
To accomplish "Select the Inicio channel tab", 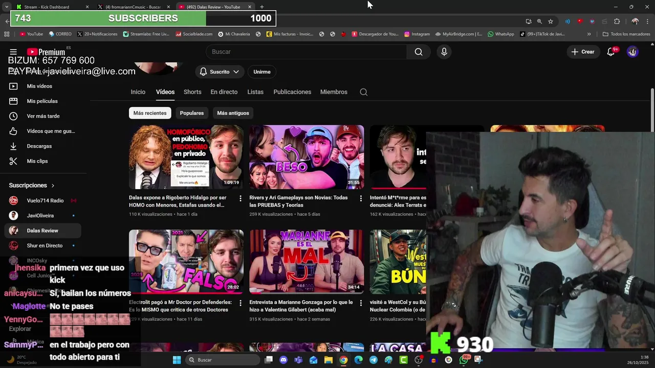I will (138, 92).
